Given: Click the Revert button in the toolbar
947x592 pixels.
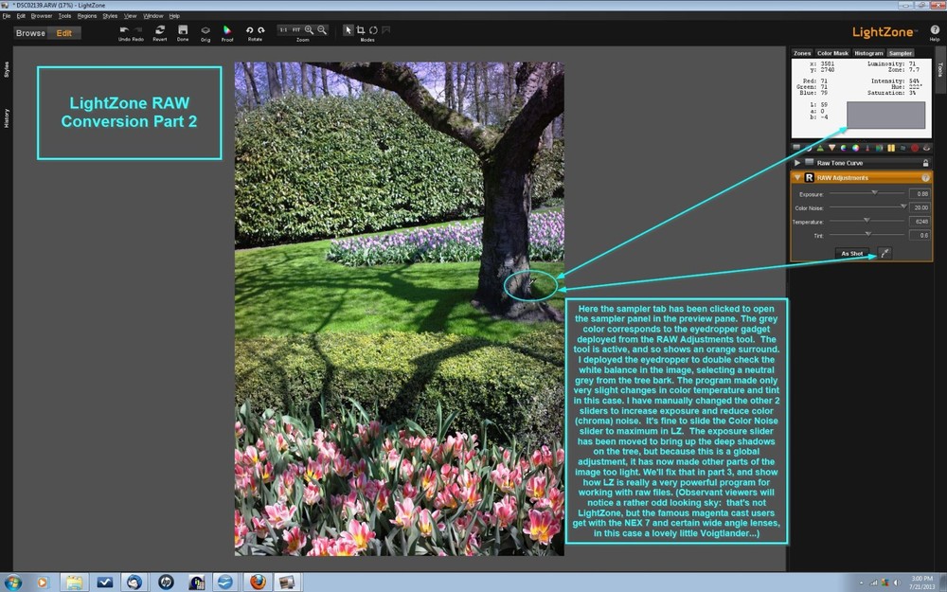Looking at the screenshot, I should pyautogui.click(x=160, y=28).
